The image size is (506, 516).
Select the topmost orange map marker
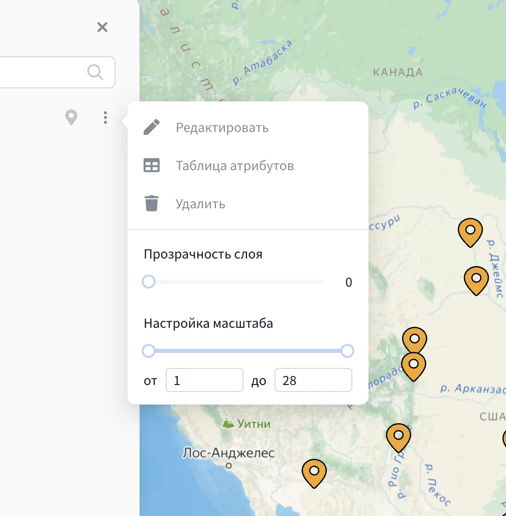470,231
